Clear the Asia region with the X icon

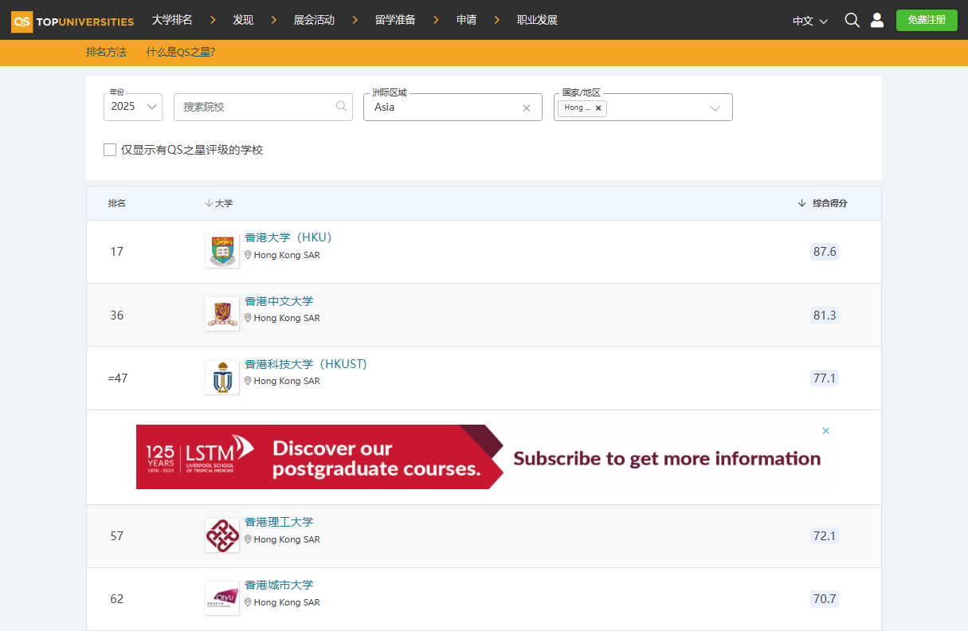(x=526, y=108)
